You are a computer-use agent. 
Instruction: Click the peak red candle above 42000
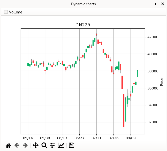click(96, 34)
